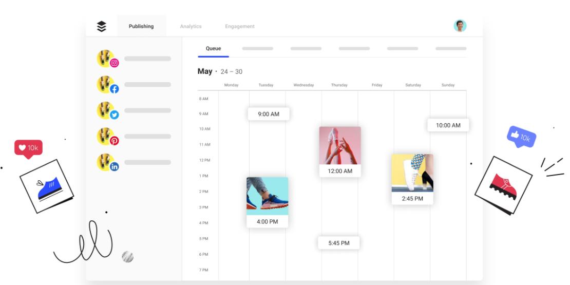
Task: Open the 4:00 PM blue sneaker post
Action: coord(267,202)
